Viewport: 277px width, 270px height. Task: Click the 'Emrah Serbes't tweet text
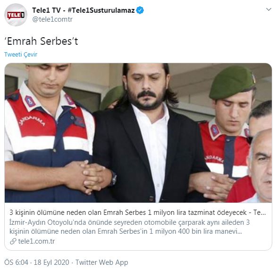click(41, 41)
